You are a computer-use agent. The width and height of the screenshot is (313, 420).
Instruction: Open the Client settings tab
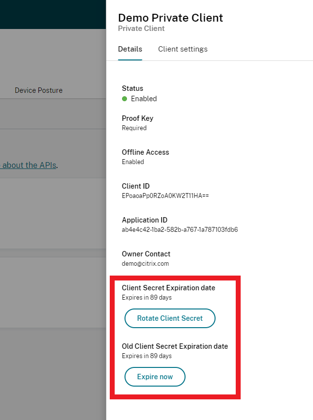(x=183, y=49)
